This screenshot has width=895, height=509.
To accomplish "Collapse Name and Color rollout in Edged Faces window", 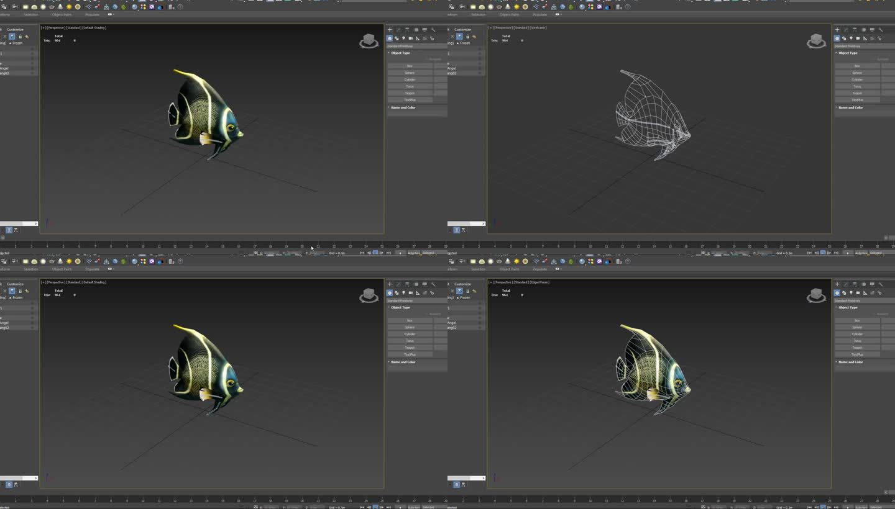I will click(850, 362).
